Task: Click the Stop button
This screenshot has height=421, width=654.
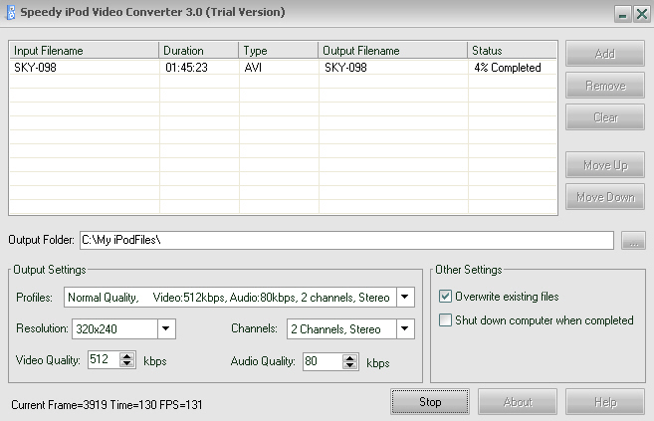Action: tap(430, 402)
